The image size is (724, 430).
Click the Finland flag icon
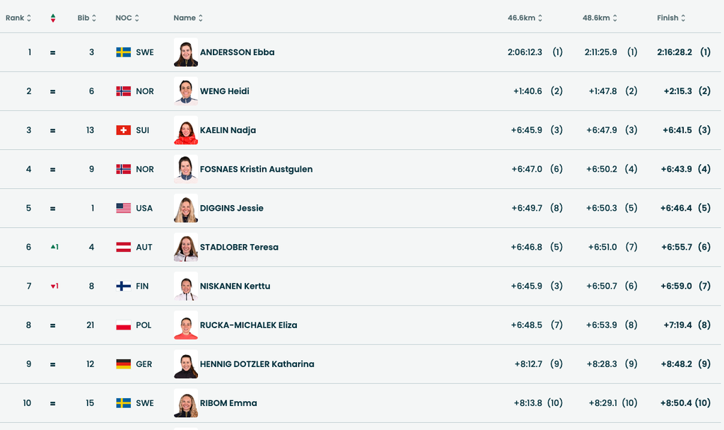click(x=124, y=286)
